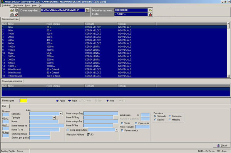Click Tipologia column header in Gare memorizzate
The width and height of the screenshot is (231, 153).
[137, 24]
